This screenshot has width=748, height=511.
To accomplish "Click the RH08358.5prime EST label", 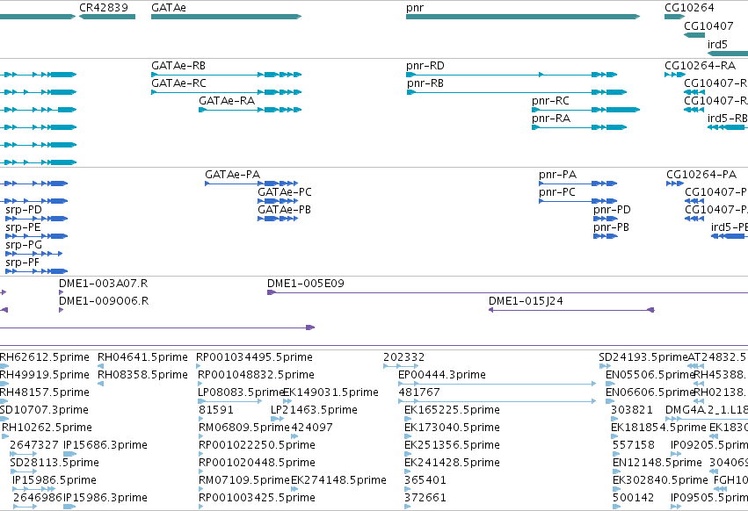I will (x=142, y=375).
